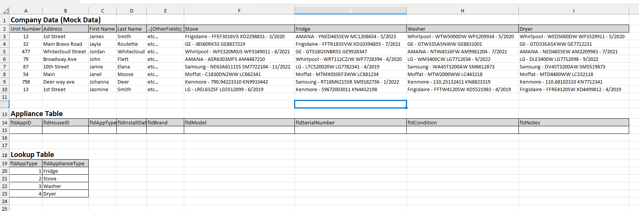Select the Whitecloud Street address cell

(65, 51)
